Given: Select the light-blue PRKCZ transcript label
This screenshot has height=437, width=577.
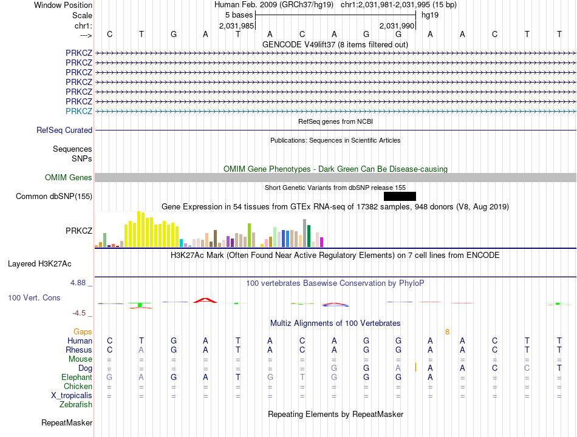Looking at the screenshot, I should (x=79, y=111).
